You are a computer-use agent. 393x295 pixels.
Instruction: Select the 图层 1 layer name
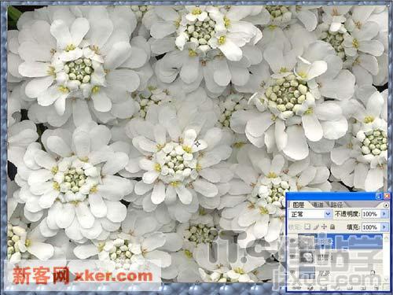325,257
